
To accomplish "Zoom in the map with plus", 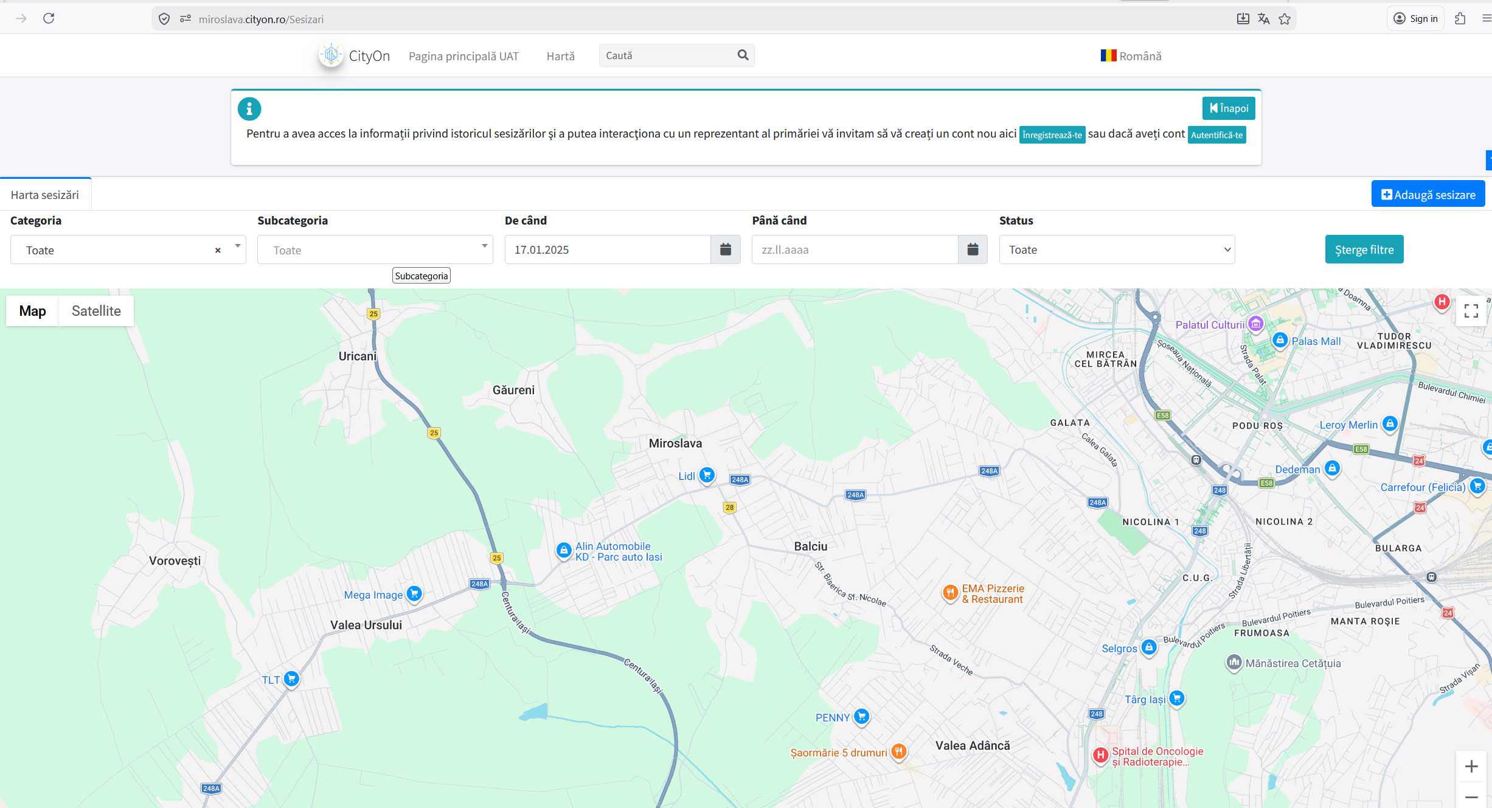I will (1471, 766).
